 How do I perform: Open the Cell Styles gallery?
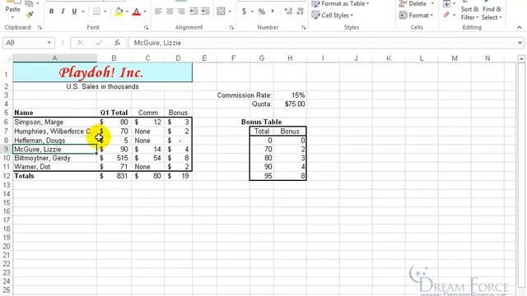click(x=333, y=15)
